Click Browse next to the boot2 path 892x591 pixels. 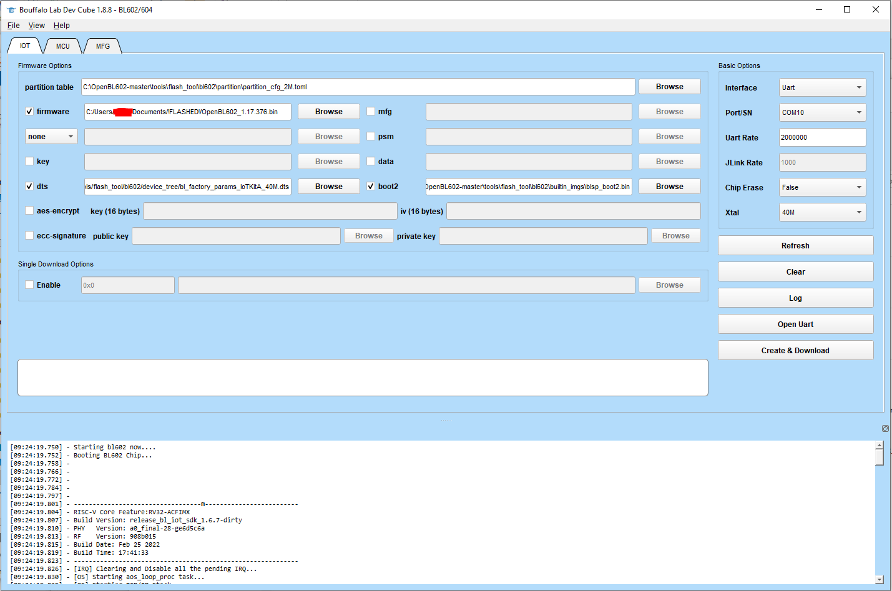(x=669, y=187)
